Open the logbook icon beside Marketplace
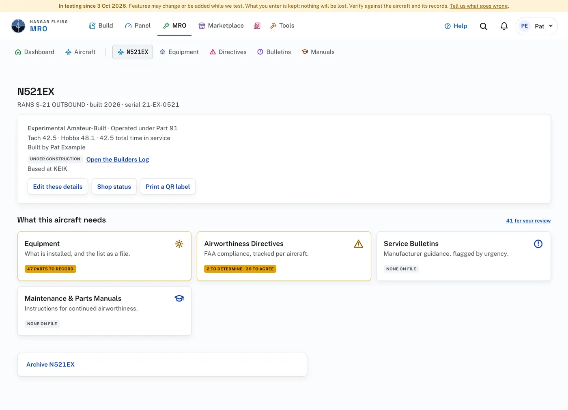Screen dimensions: 568x410 [x=257, y=26]
